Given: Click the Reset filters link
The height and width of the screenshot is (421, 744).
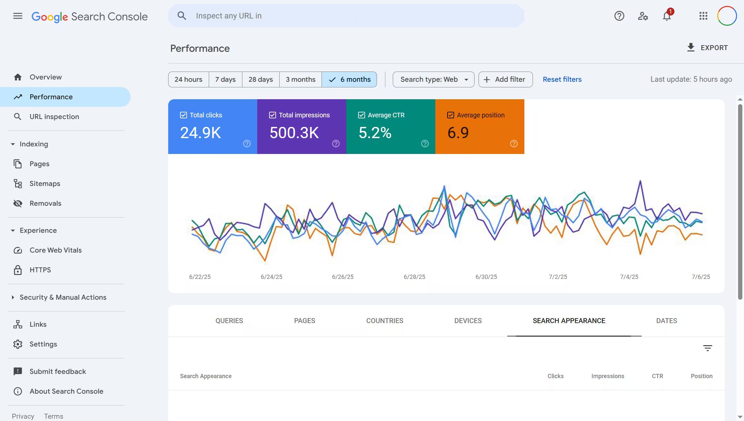Looking at the screenshot, I should tap(562, 79).
